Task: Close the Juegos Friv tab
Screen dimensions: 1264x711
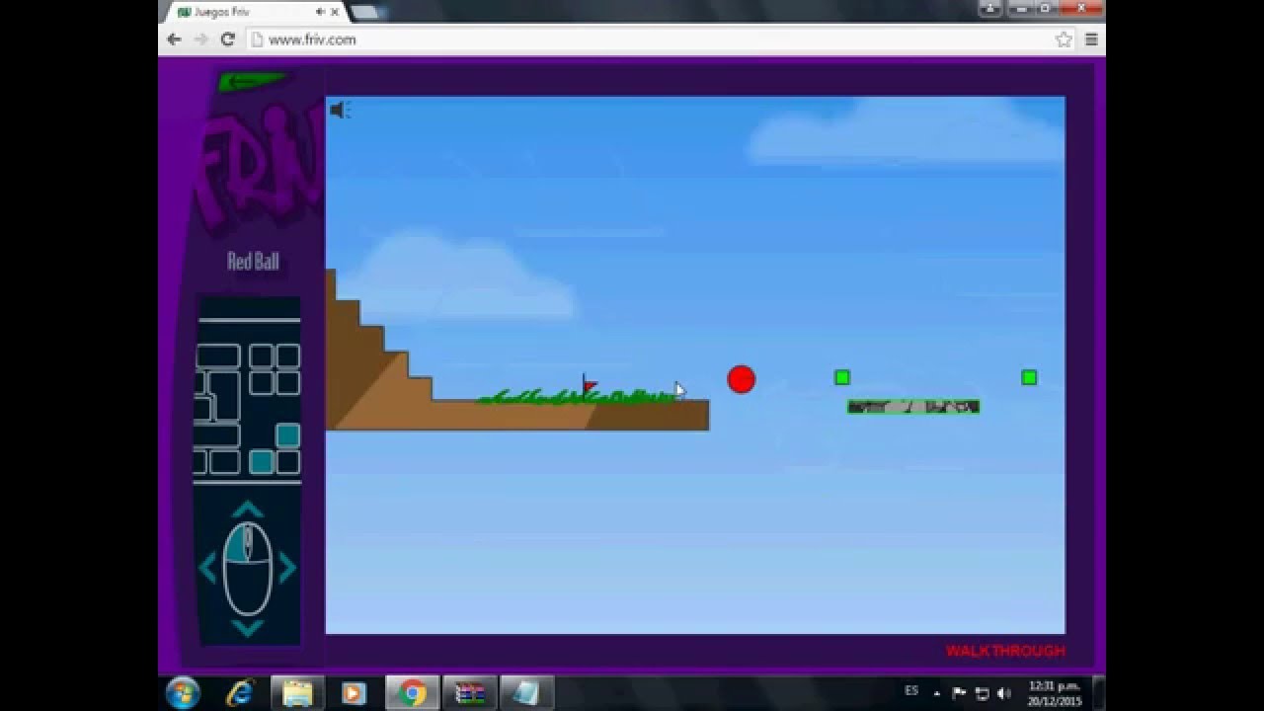Action: pos(335,12)
